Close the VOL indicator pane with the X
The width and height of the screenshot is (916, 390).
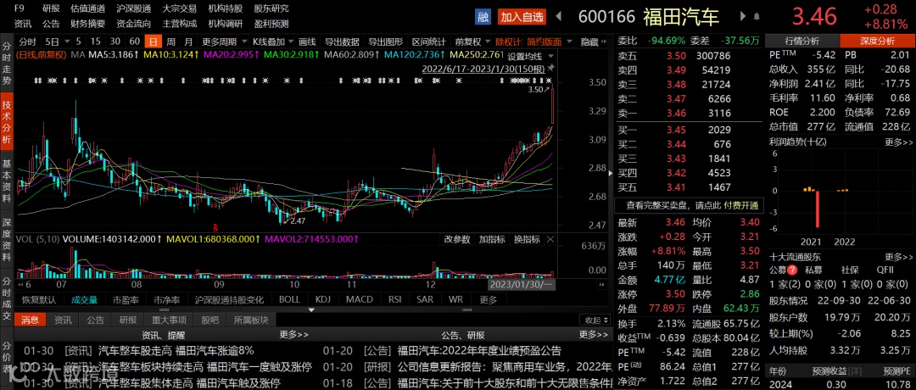click(x=550, y=239)
